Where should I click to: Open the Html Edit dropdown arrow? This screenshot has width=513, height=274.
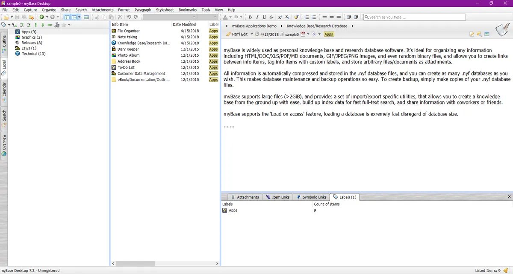click(252, 34)
